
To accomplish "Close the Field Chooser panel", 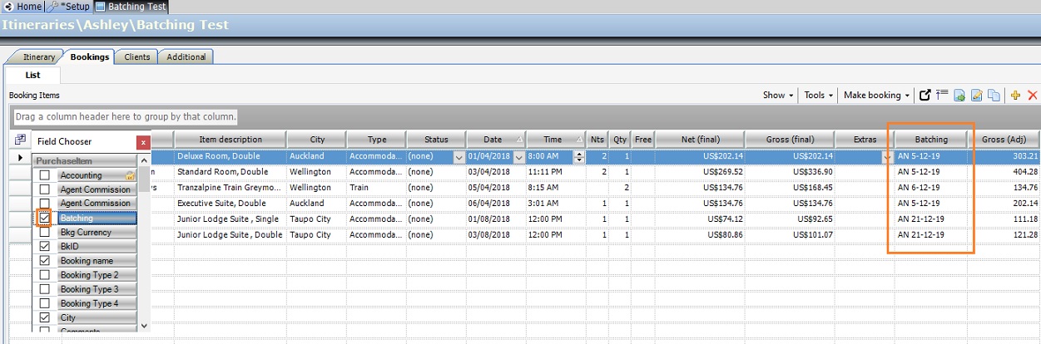I will click(143, 142).
